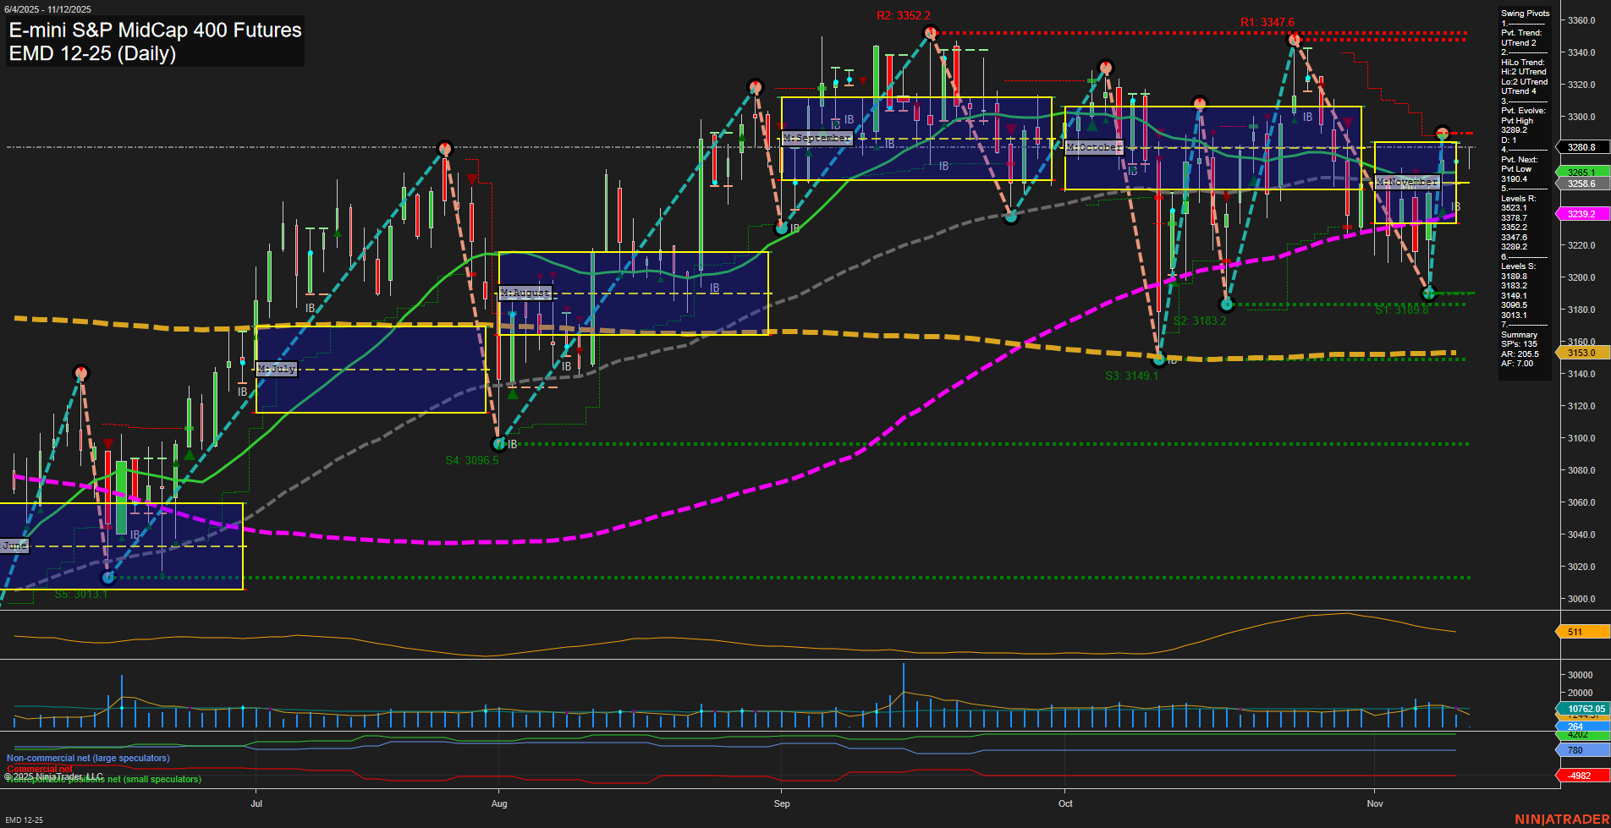Click the green up-triangle buy marker in June

click(x=190, y=454)
